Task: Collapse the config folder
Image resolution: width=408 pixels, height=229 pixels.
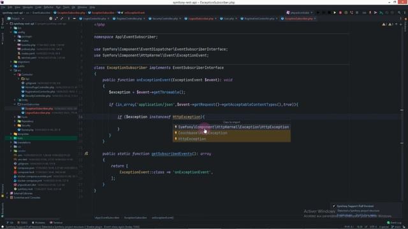Action: (x=11, y=32)
